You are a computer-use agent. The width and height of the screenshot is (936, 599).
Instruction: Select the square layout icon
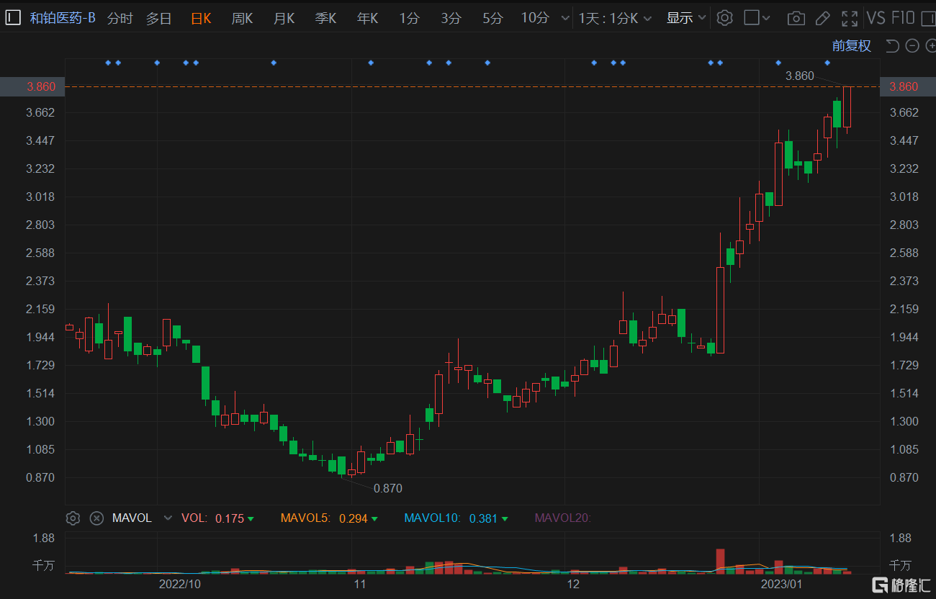pyautogui.click(x=751, y=17)
